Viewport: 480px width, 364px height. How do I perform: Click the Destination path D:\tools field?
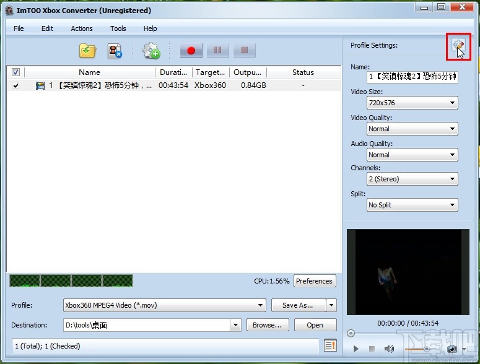146,325
